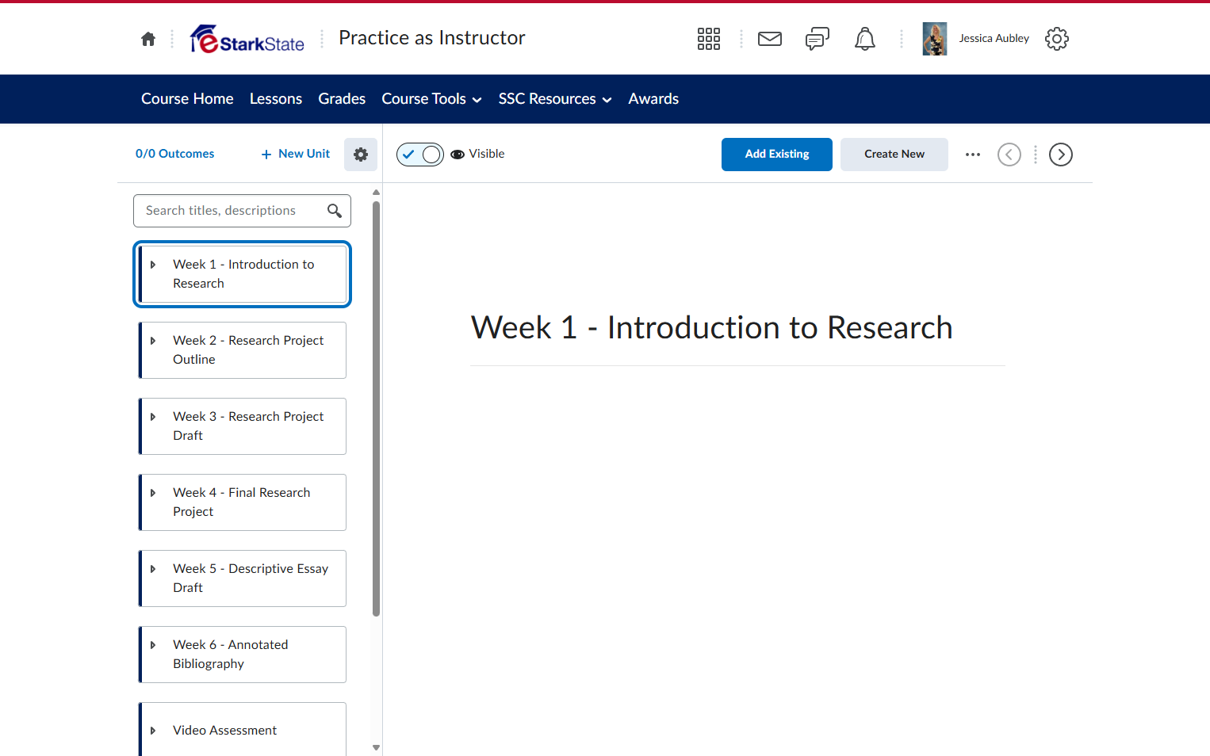The image size is (1210, 756).
Task: Open the Awards page
Action: [x=653, y=99]
